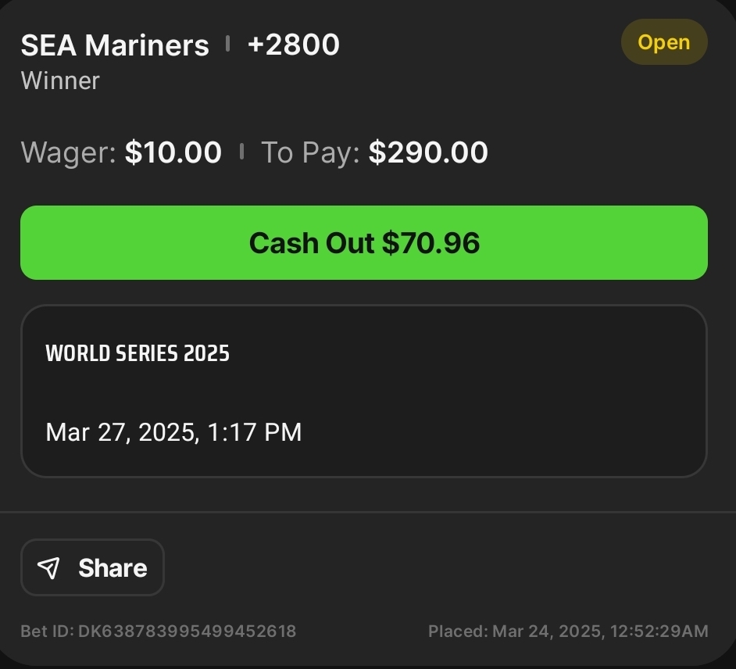
Task: Tap the paper plane share icon
Action: [49, 568]
